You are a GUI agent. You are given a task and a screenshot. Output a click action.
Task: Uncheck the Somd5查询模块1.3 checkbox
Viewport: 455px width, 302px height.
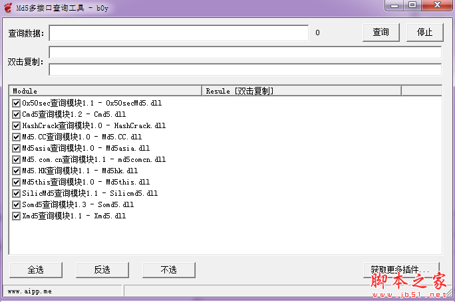[x=16, y=204]
